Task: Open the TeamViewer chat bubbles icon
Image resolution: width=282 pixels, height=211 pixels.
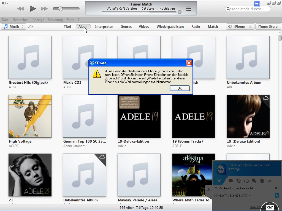Action: (x=254, y=181)
